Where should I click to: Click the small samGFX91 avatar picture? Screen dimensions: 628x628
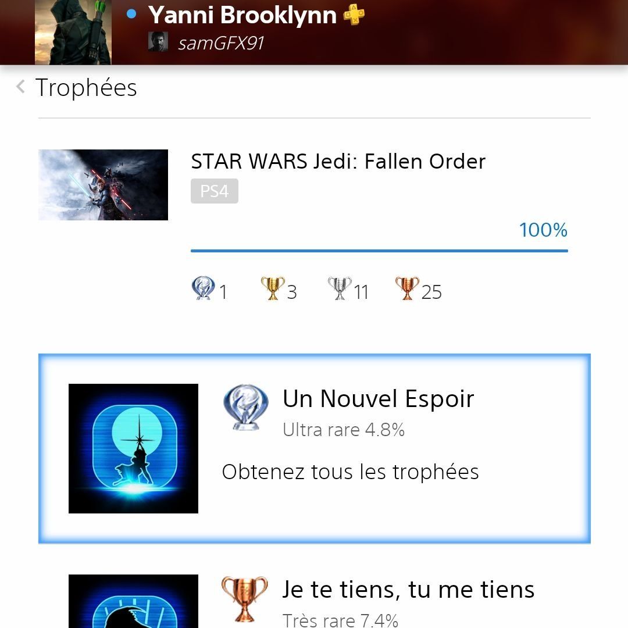pyautogui.click(x=158, y=42)
